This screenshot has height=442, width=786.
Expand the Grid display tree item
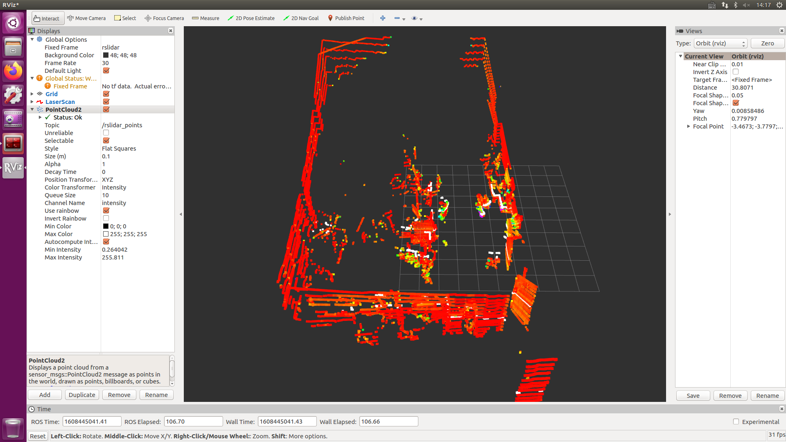point(32,94)
